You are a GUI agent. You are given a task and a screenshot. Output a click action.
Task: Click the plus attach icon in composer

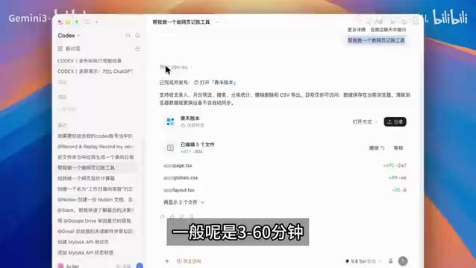tap(166, 261)
